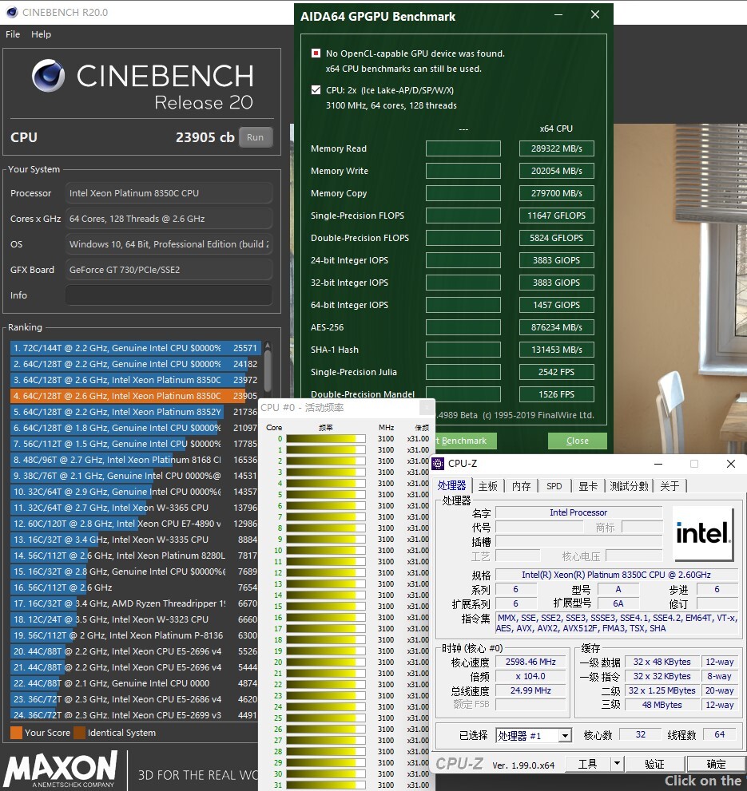Click the Intel logo in CPU-Z
The height and width of the screenshot is (791, 747).
pyautogui.click(x=702, y=533)
